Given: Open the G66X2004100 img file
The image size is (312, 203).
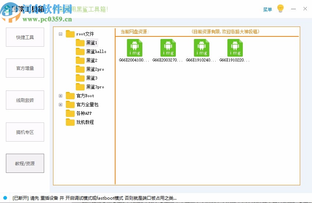Looking at the screenshot, I should pyautogui.click(x=135, y=48).
